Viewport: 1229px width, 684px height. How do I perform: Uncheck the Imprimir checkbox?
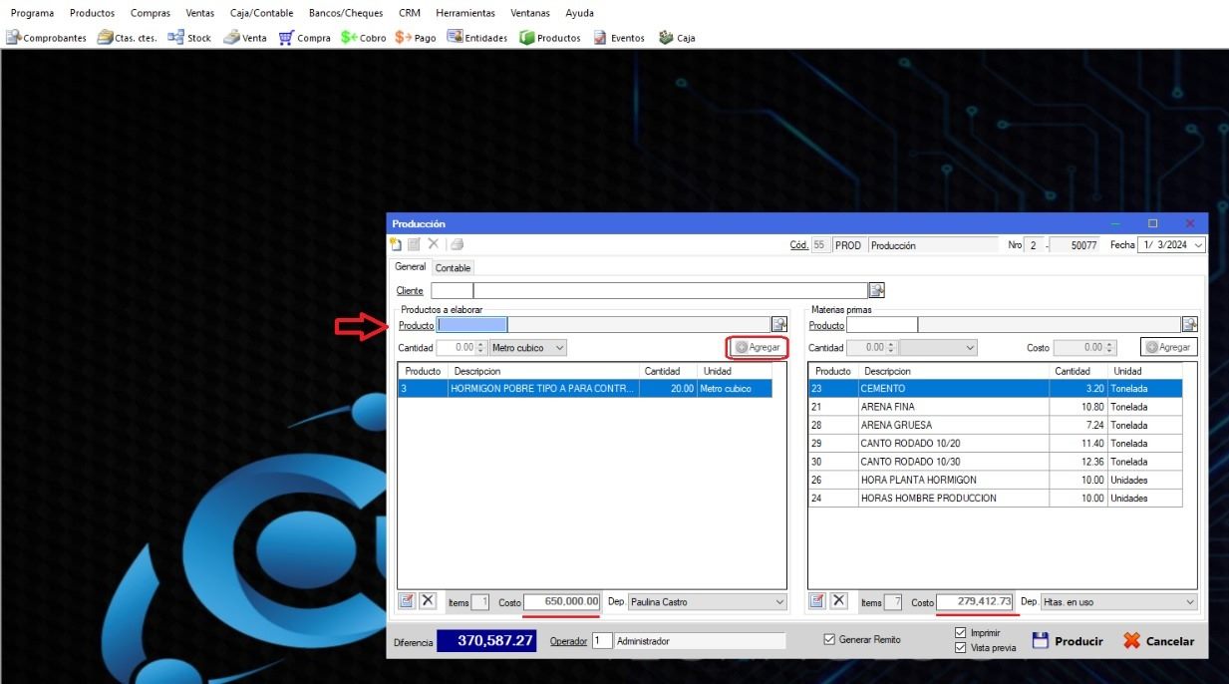tap(961, 633)
